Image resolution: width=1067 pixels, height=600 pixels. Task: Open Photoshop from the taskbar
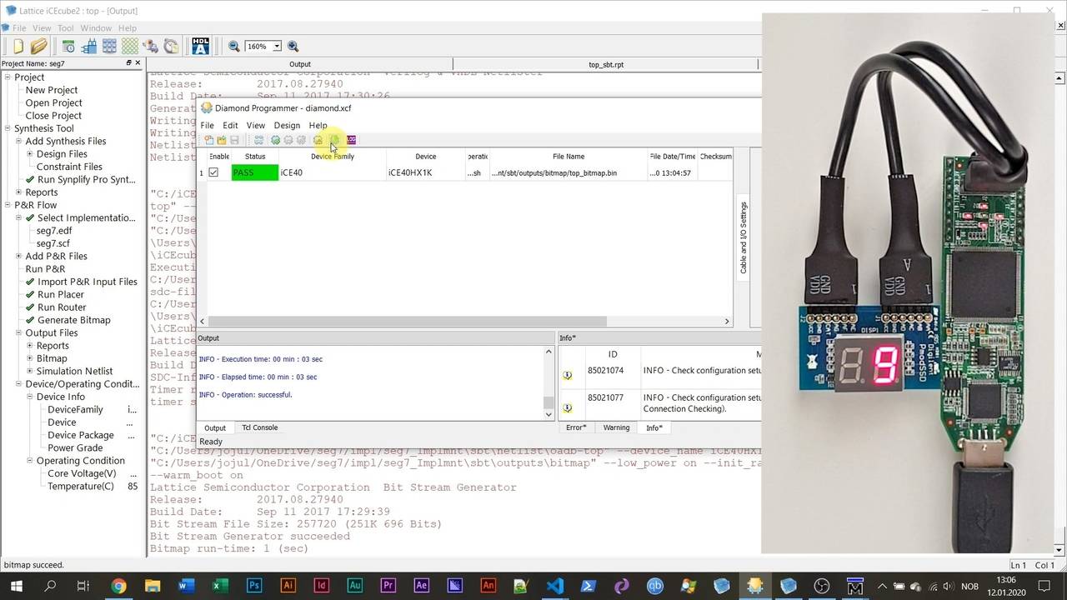click(x=254, y=586)
